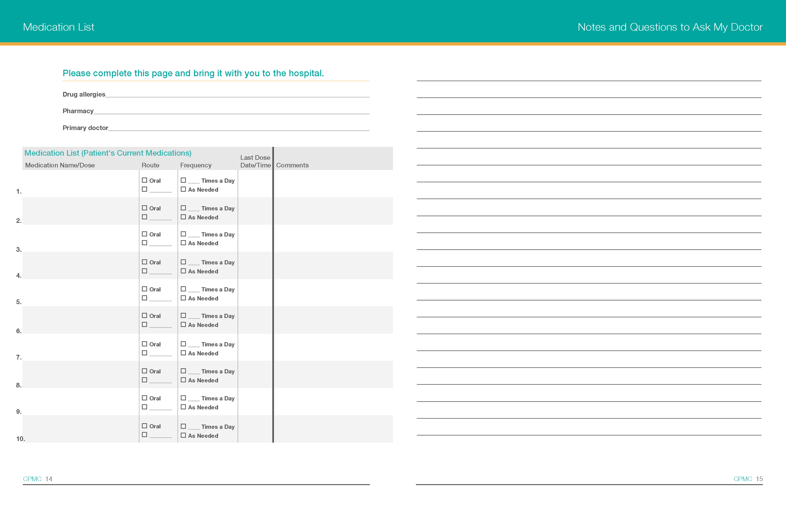786x508 pixels.
Task: Check the Oral box in row 9
Action: tap(144, 398)
